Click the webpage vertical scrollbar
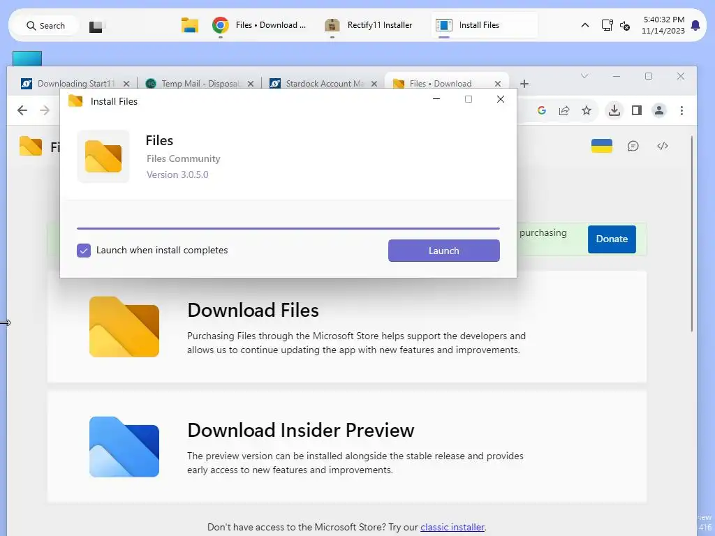Viewport: 715px width, 536px height. (692, 233)
